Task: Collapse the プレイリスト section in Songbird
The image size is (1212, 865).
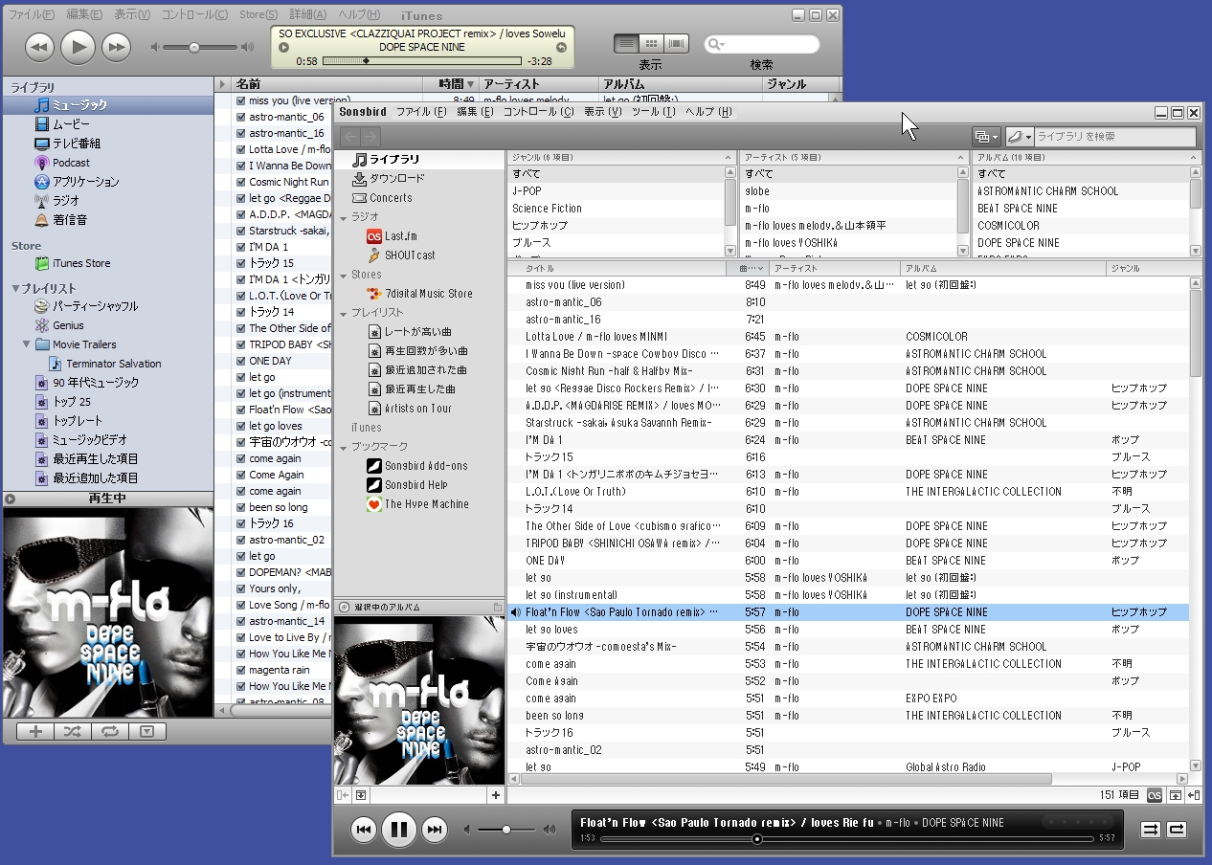Action: 343,314
